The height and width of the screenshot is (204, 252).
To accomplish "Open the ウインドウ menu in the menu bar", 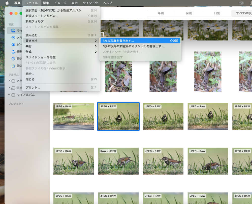I will [x=90, y=3].
